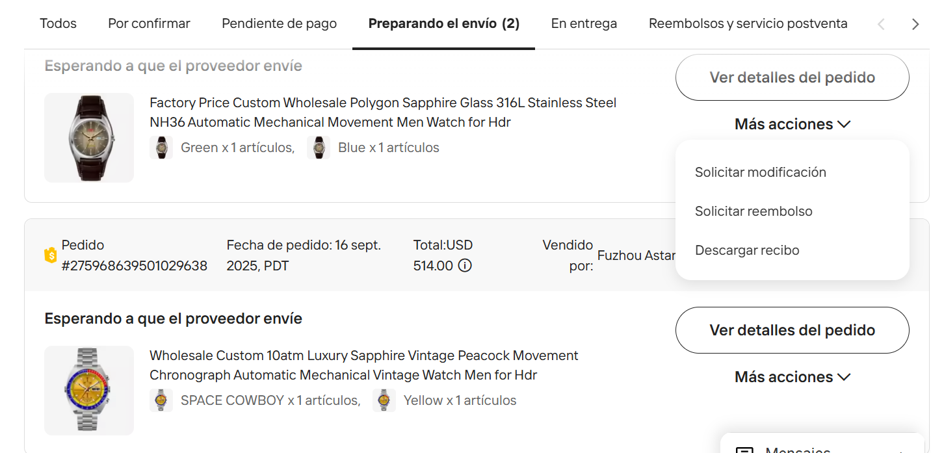
Task: Open the yellow chronograph watch product image
Action: [89, 391]
